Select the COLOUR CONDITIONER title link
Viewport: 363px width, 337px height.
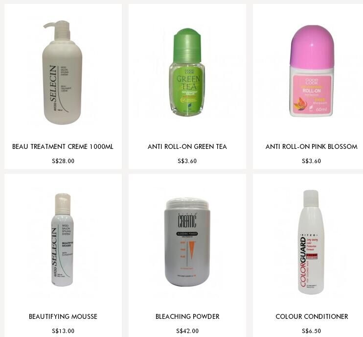(312, 316)
